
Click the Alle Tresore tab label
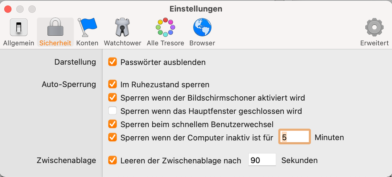click(x=165, y=43)
